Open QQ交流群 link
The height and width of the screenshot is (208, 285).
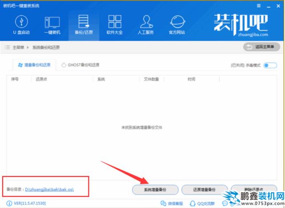click(x=202, y=203)
